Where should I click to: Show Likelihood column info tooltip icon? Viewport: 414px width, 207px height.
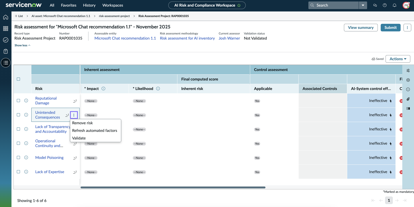click(x=158, y=88)
